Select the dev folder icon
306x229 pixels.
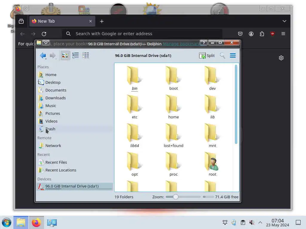[212, 75]
